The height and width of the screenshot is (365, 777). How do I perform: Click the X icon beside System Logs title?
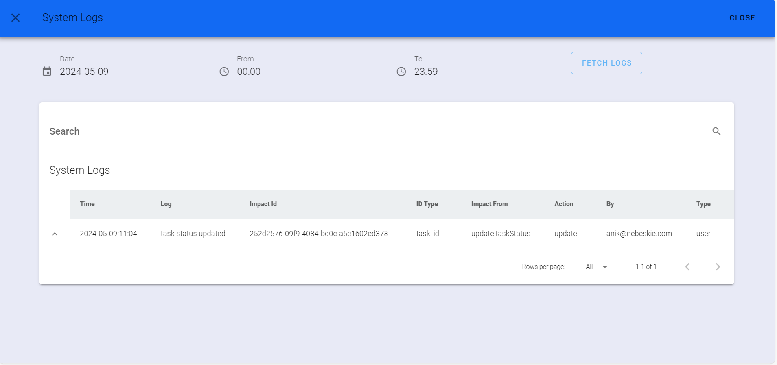[x=15, y=18]
